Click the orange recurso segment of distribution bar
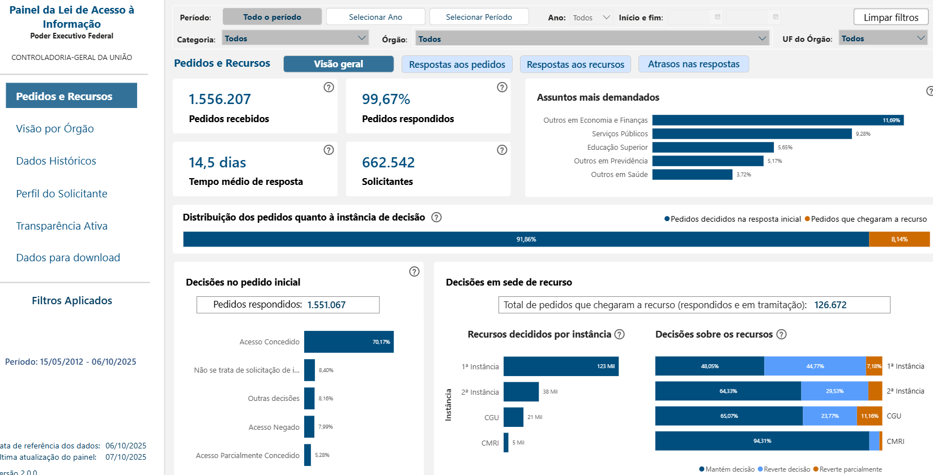The image size is (933, 475). click(899, 239)
